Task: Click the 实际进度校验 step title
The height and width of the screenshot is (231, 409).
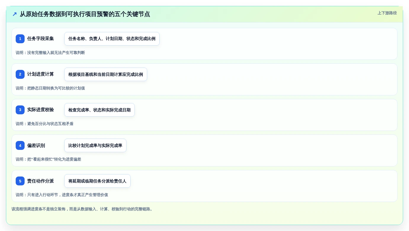Action: [41, 110]
